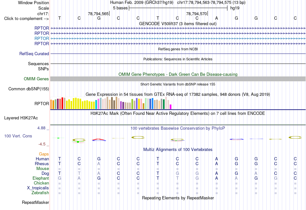This screenshot has height=210, width=306.
Task: Click the OMIM Genes side label
Action: [x=36, y=79]
